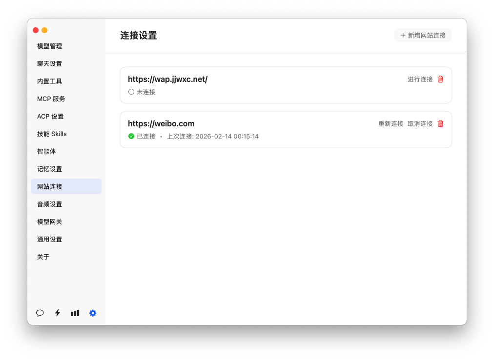Image resolution: width=494 pixels, height=361 pixels.
Task: Switch to 技能 Skills section
Action: pos(52,134)
